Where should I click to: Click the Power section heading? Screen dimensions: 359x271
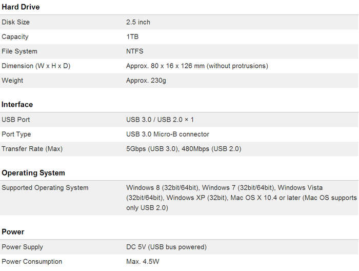pos(13,232)
